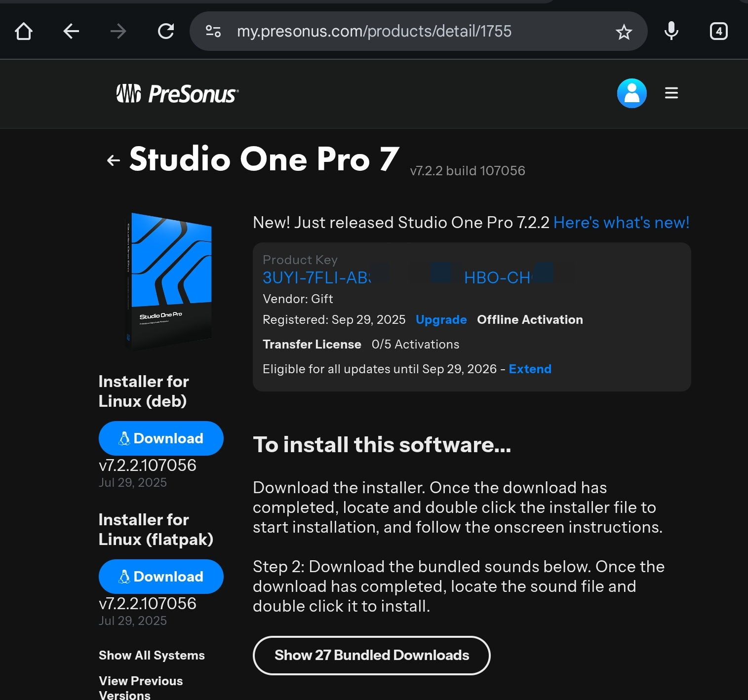This screenshot has height=700, width=748.
Task: Go to browser home page icon
Action: coord(24,32)
